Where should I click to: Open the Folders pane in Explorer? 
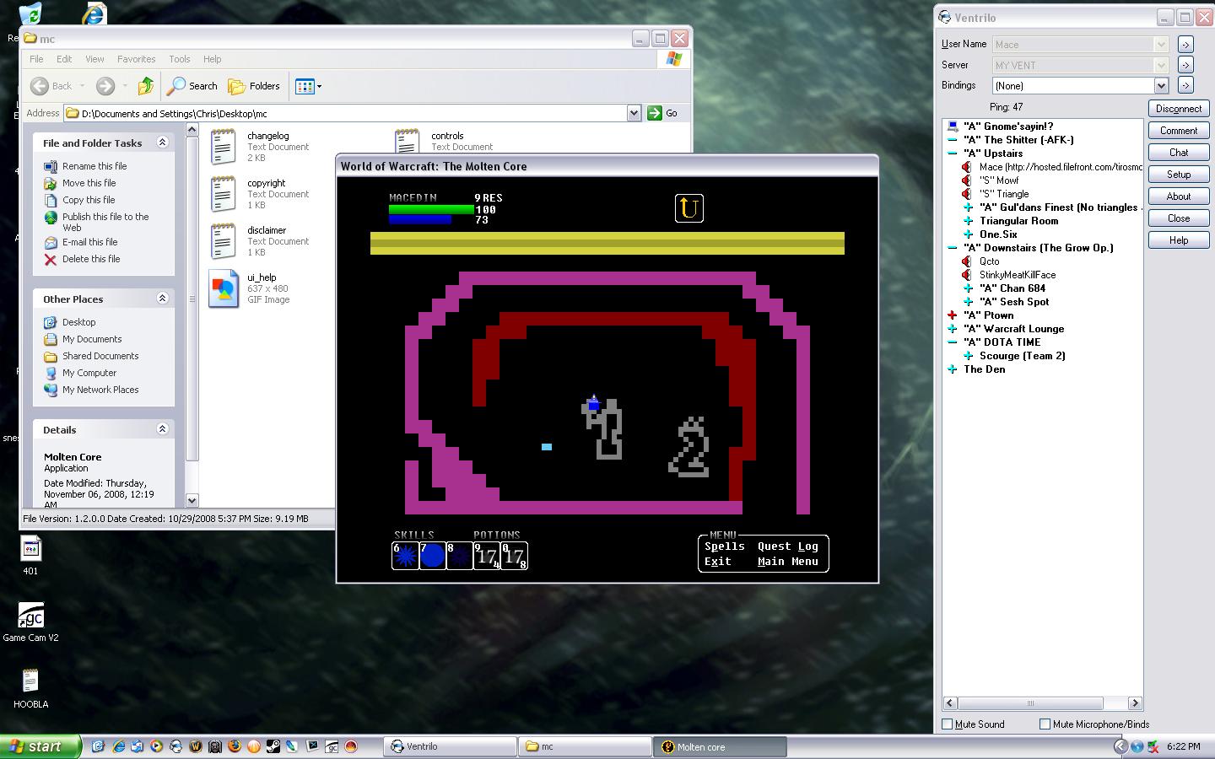(x=254, y=86)
